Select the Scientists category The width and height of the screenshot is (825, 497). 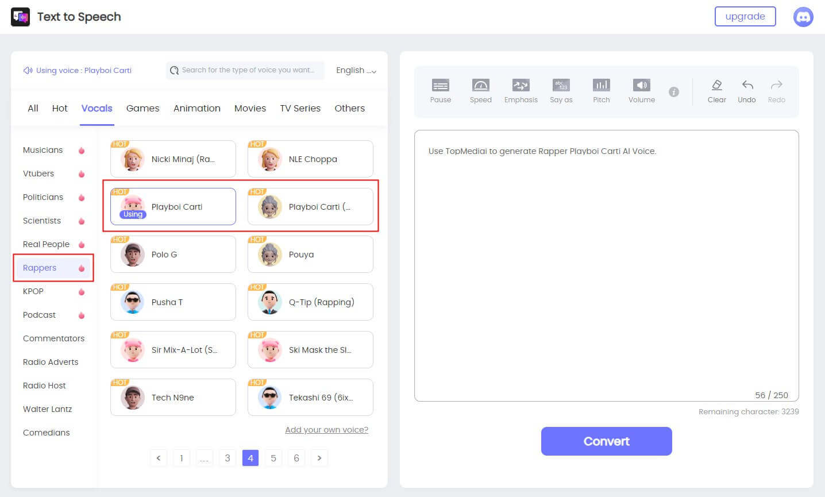(x=53, y=221)
